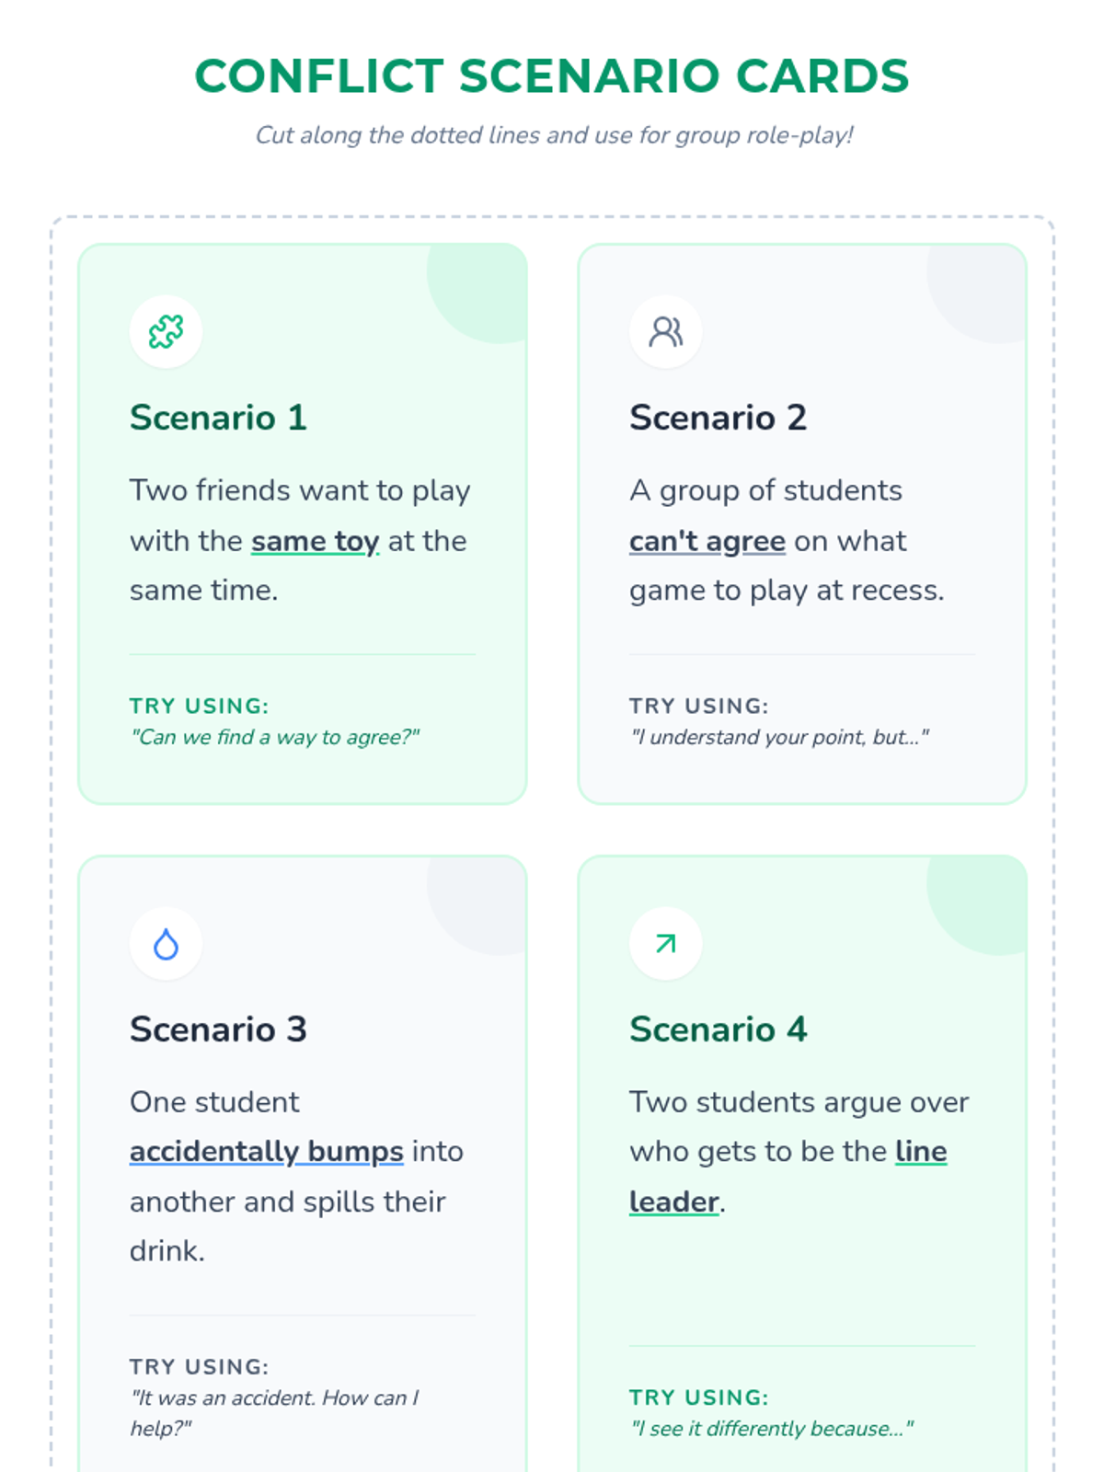Click the "Conflict Scenario Cards" main title
The image size is (1104, 1472).
pyautogui.click(x=552, y=75)
